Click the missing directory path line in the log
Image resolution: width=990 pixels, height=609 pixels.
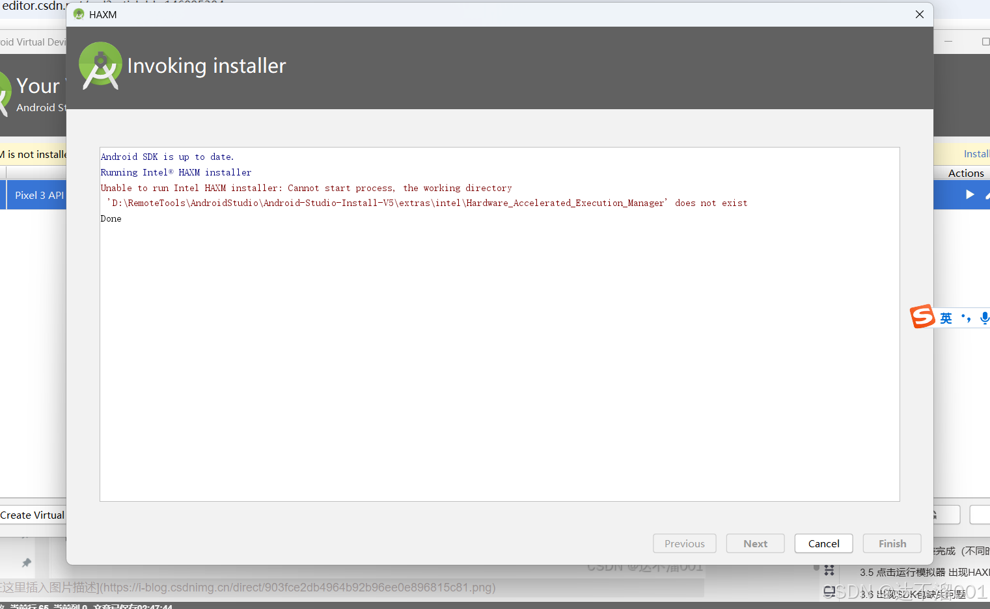click(x=427, y=203)
